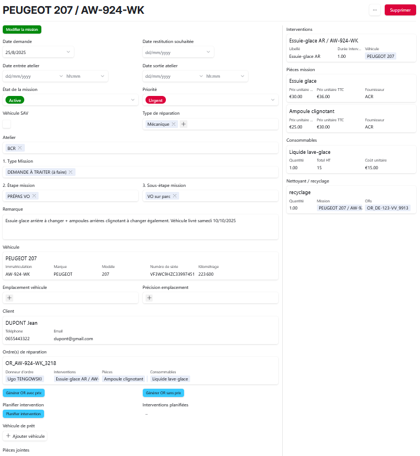Toggle the Véhicule SAV checkbox

tap(7, 124)
